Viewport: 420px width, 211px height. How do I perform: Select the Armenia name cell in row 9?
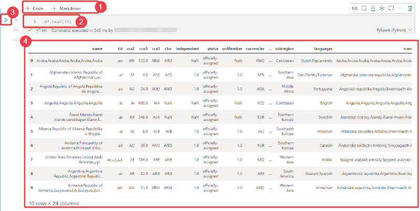point(70,188)
